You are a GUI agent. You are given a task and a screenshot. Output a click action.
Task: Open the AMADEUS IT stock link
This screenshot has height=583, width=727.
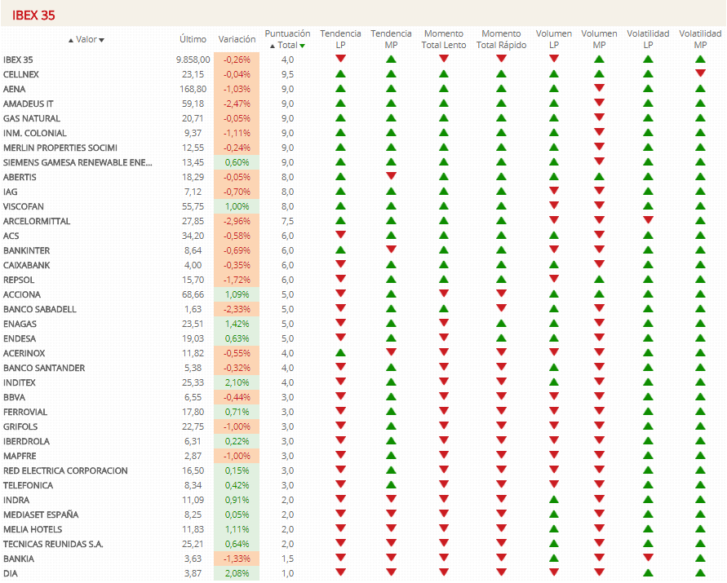[x=29, y=104]
